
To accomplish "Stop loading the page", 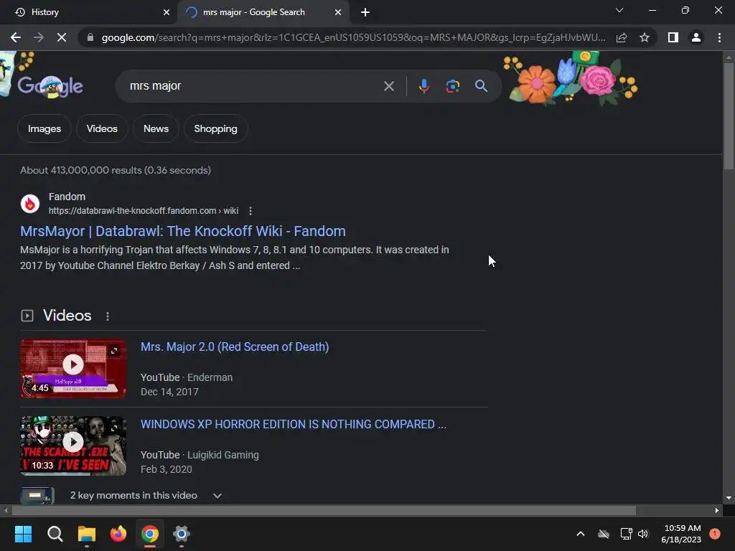I will [x=62, y=37].
